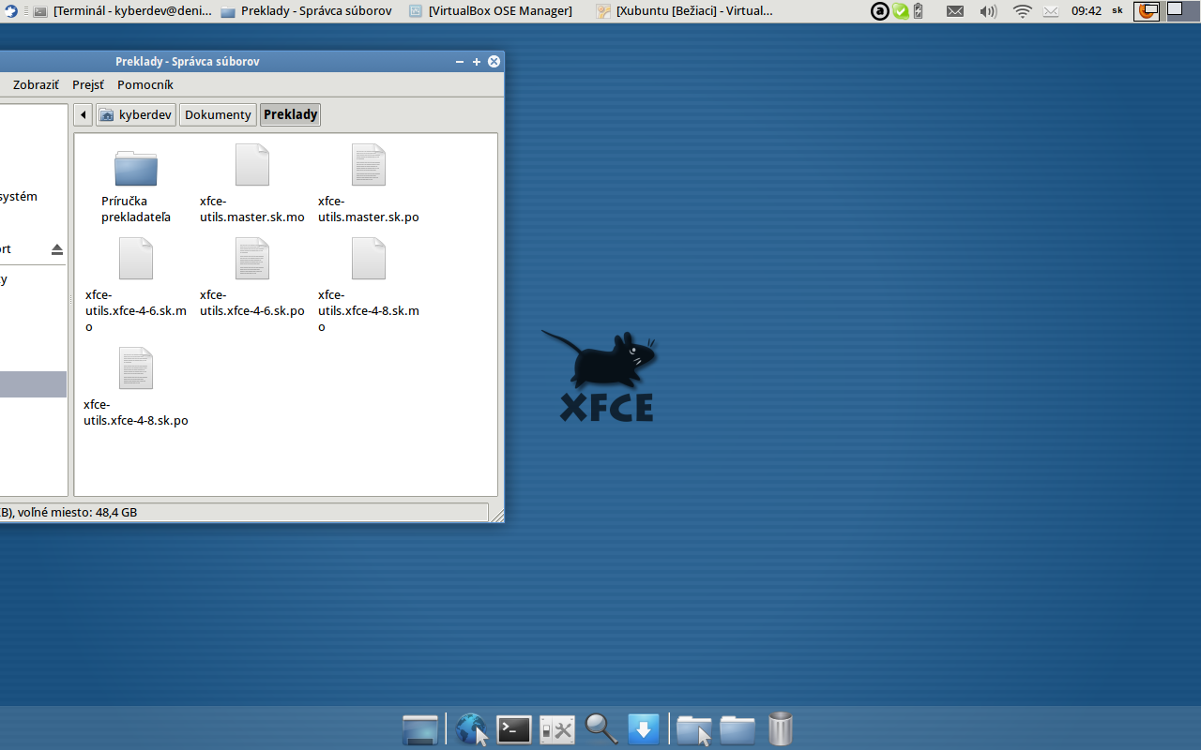Open the terminal emulator from the dock
Image resolution: width=1201 pixels, height=750 pixels.
coord(514,729)
